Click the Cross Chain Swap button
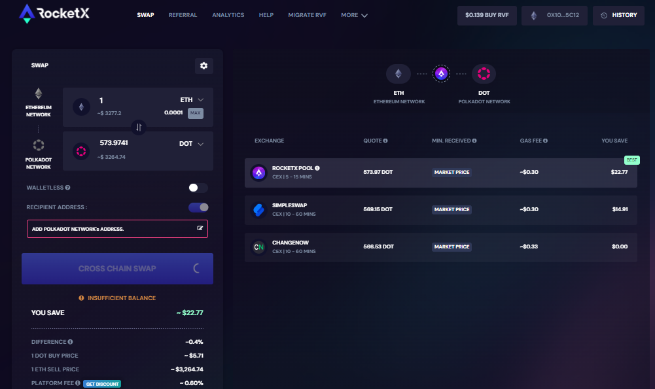The width and height of the screenshot is (655, 389). (117, 268)
